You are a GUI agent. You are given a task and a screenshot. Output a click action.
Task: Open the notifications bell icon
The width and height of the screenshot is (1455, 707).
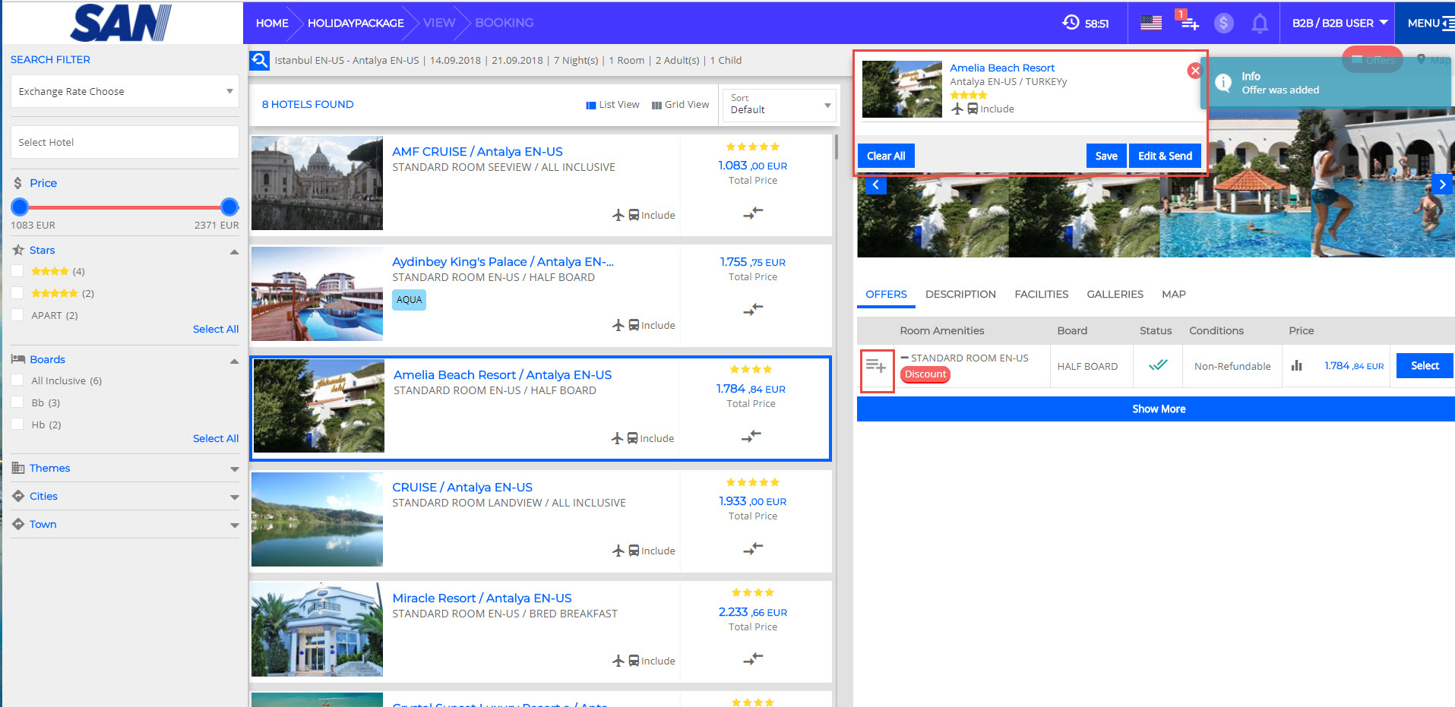click(1260, 24)
